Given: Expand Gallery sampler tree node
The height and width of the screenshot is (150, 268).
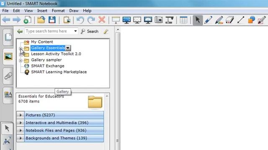Looking at the screenshot, I should tap(21, 60).
